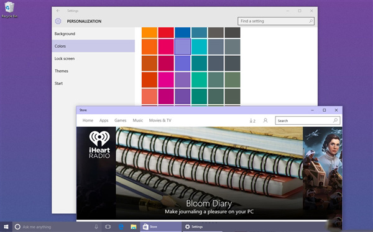Pick the indigo blue swatch in third row
The image size is (373, 232).
pyautogui.click(x=183, y=63)
